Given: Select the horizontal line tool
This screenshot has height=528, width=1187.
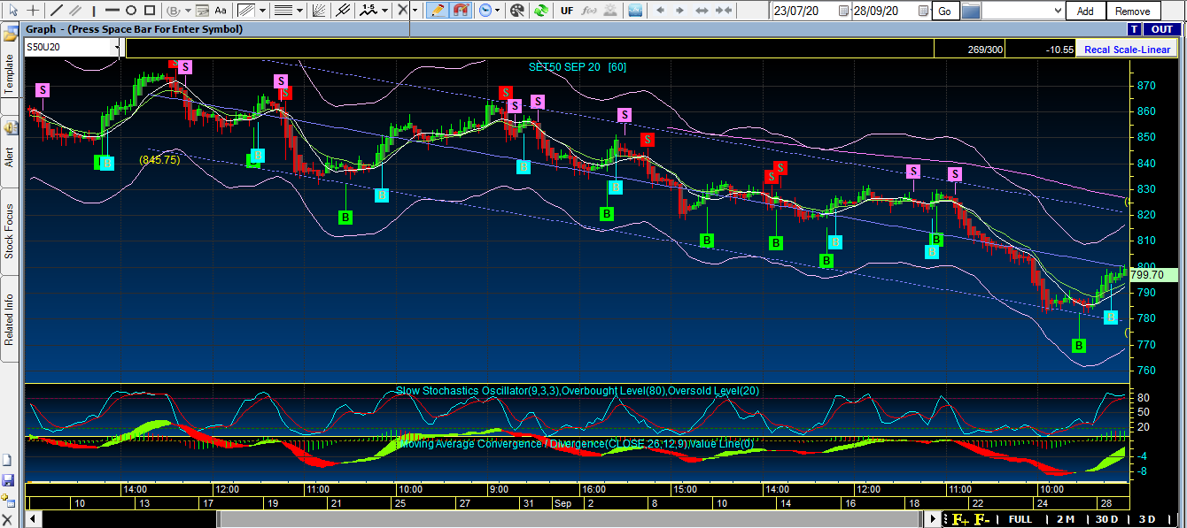Looking at the screenshot, I should point(112,11).
